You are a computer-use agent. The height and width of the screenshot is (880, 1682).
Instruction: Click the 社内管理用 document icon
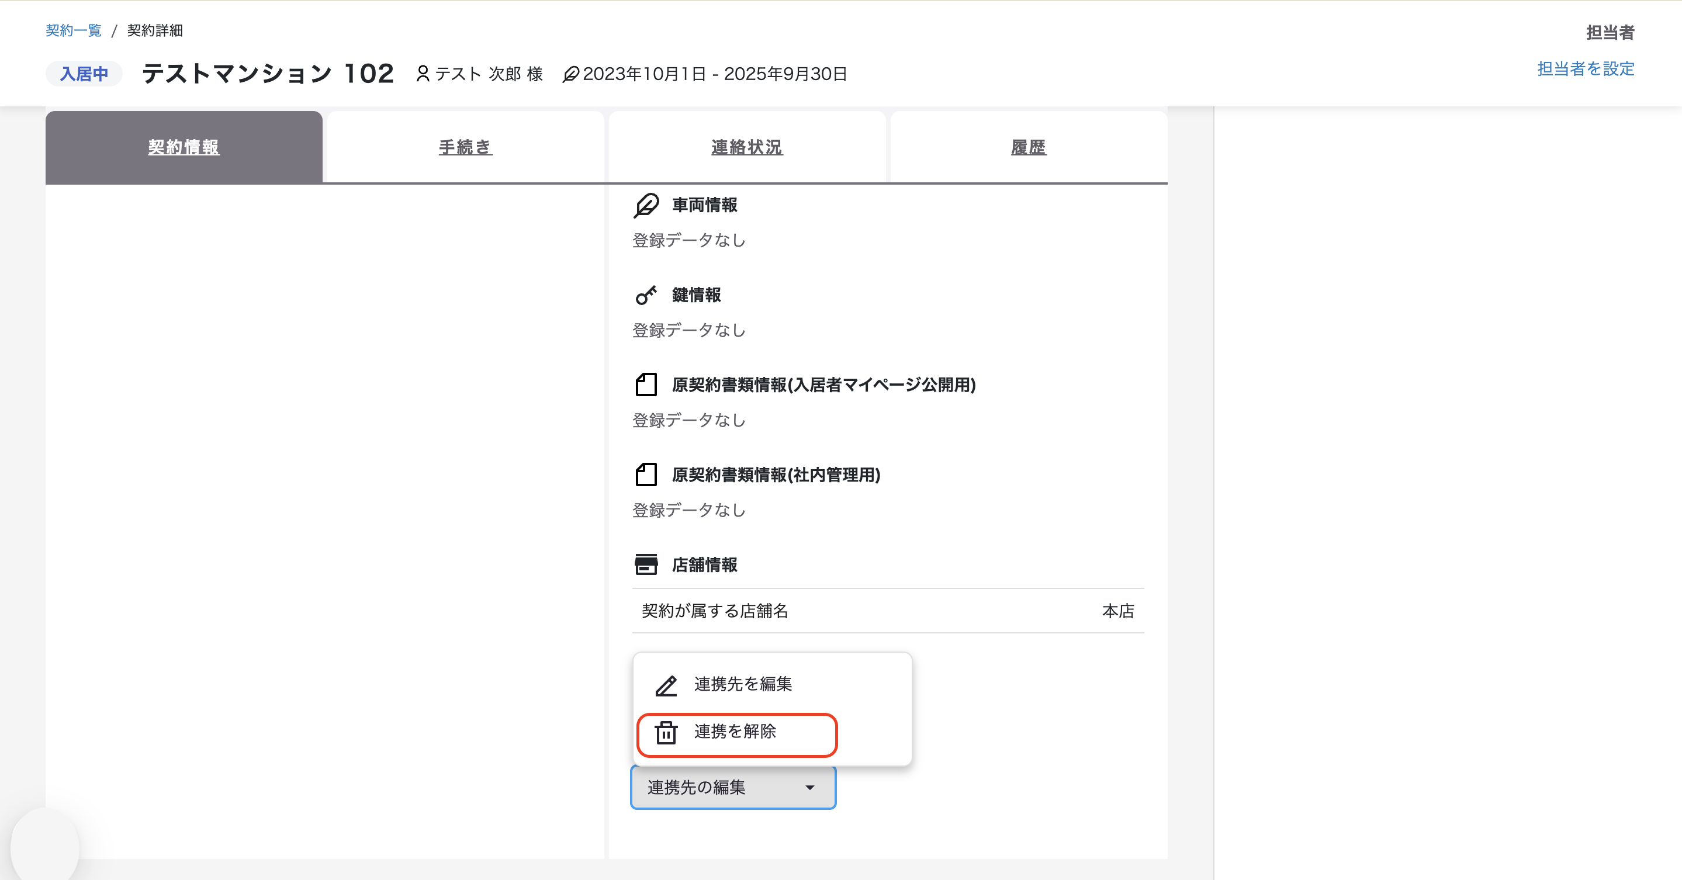coord(646,474)
